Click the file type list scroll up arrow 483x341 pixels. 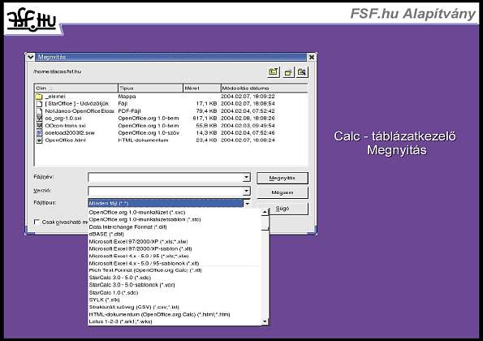click(265, 212)
